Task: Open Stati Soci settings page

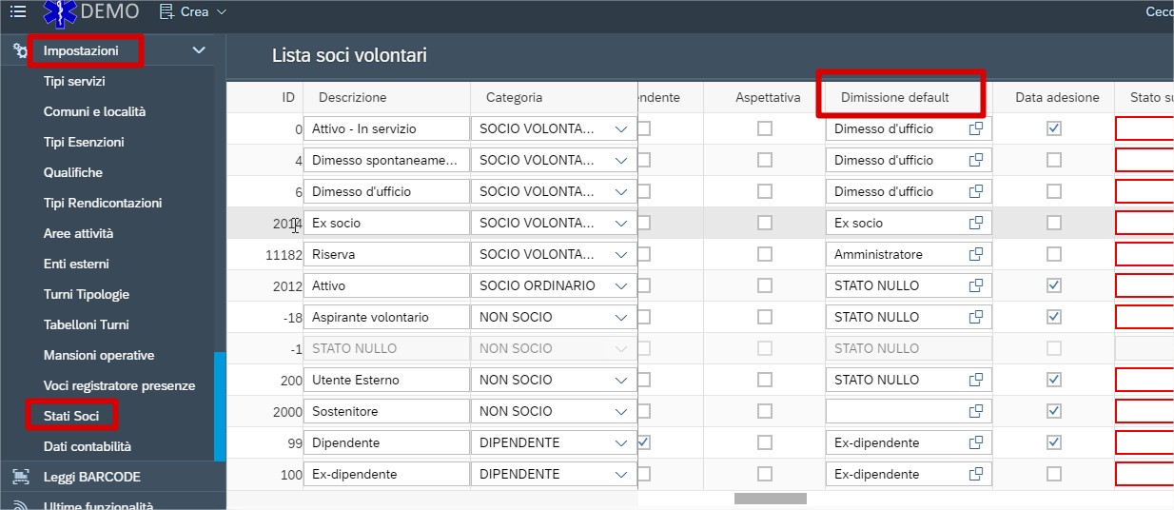Action: [x=71, y=416]
